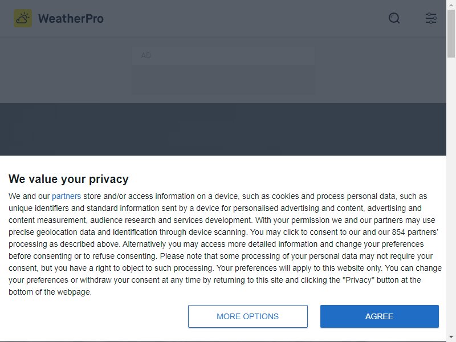Click the empty scrollbar track below thumb
456x342 pixels.
click(x=451, y=195)
